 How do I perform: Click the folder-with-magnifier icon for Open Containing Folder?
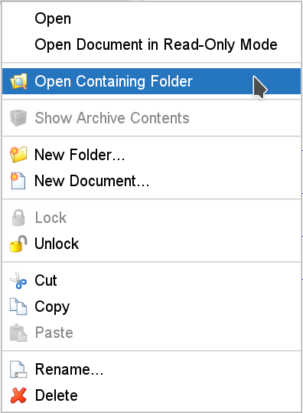tap(18, 81)
